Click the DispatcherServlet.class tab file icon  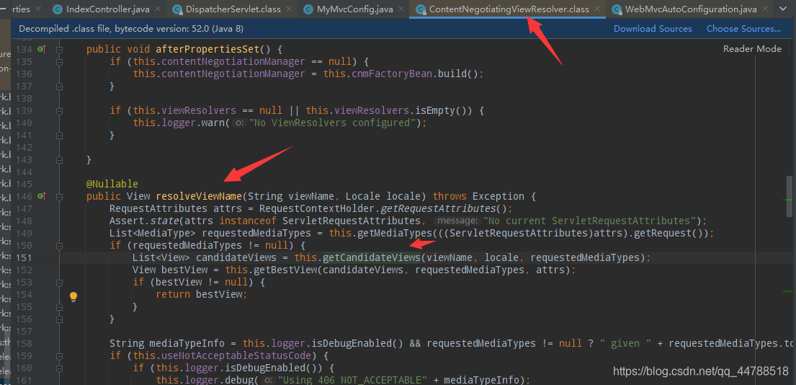pyautogui.click(x=177, y=9)
